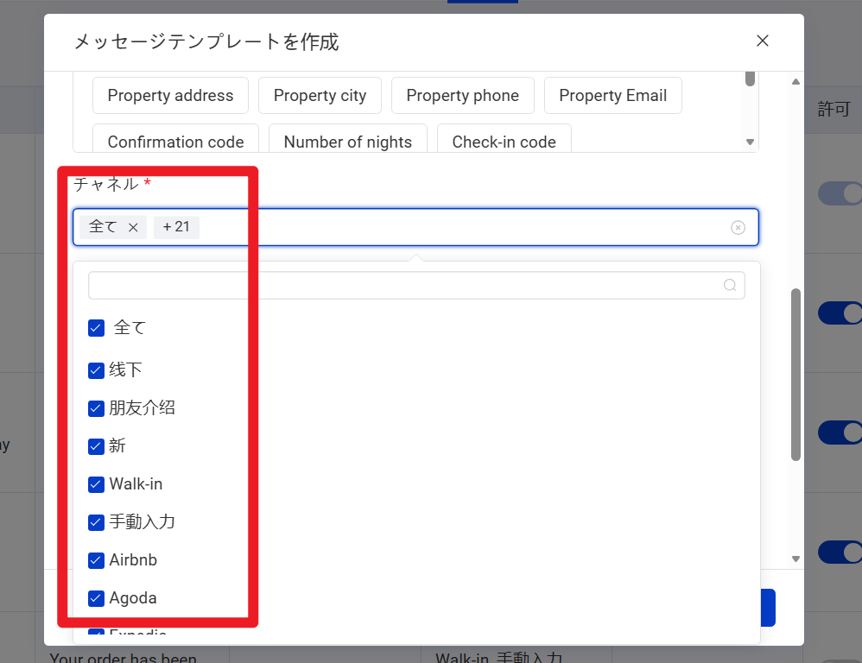862x663 pixels.
Task: Clear all selected channels with circle-x icon
Action: pos(738,227)
